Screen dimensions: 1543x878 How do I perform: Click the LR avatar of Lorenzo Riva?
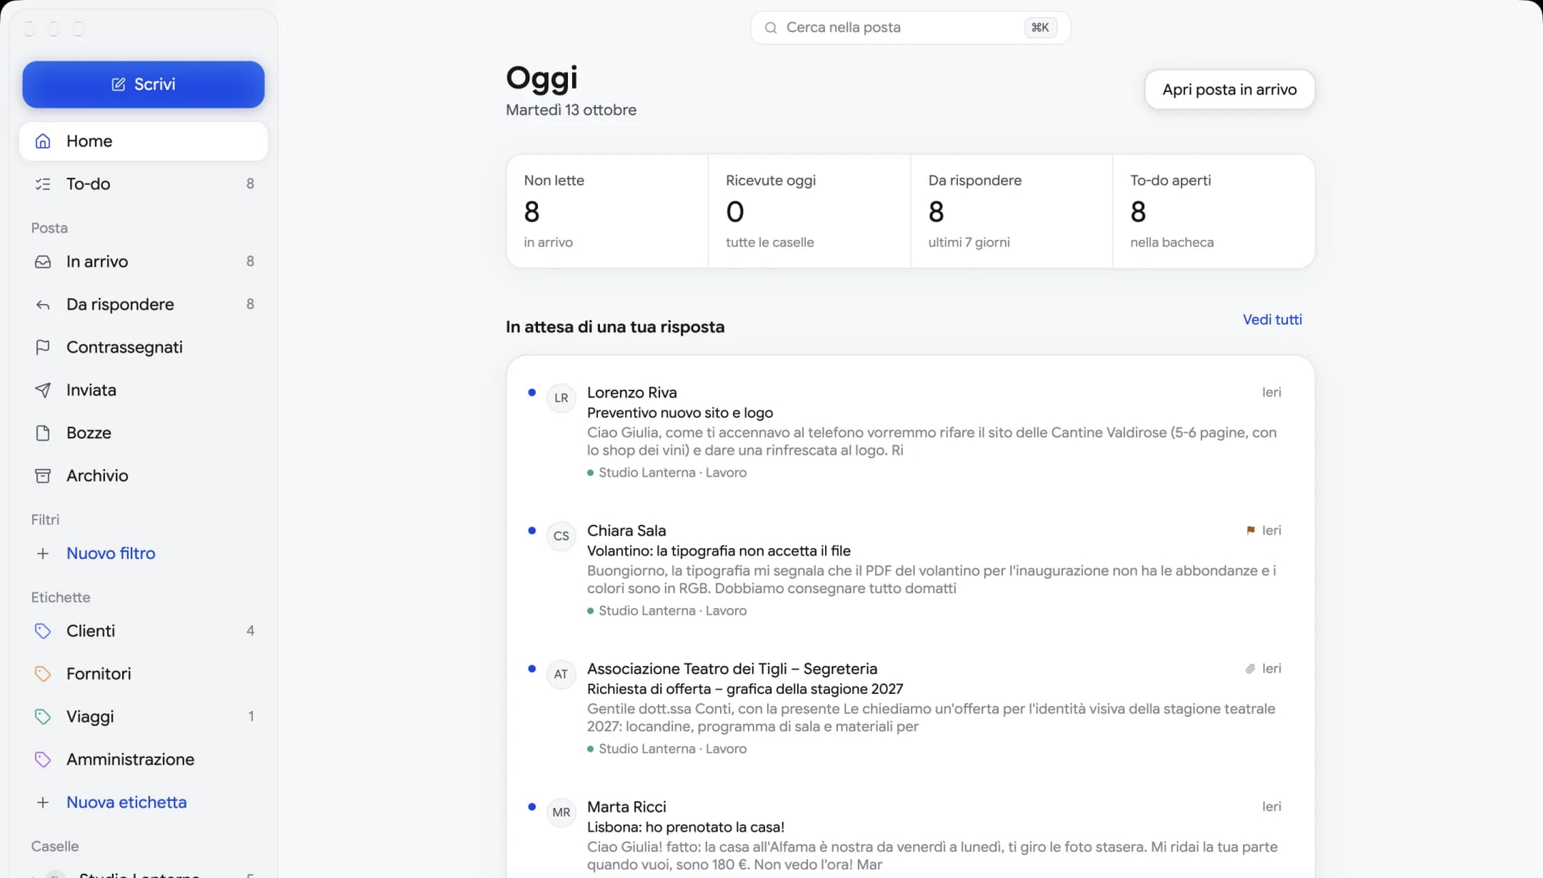click(x=561, y=398)
